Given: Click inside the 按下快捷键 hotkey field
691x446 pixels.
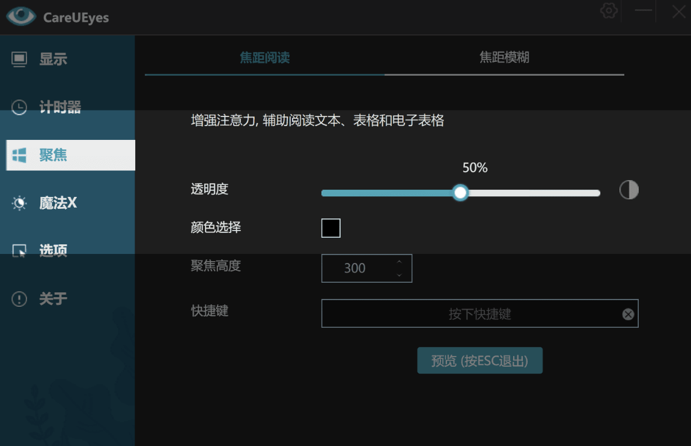Looking at the screenshot, I should [475, 313].
